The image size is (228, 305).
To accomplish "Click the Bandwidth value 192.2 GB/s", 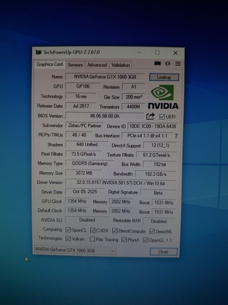I will tap(155, 174).
